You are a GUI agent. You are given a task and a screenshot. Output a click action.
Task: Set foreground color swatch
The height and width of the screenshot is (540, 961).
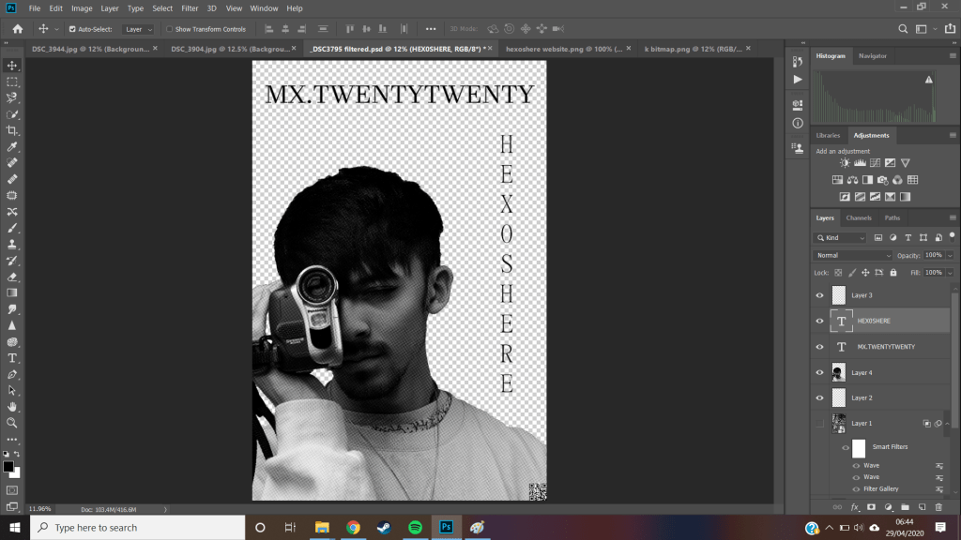click(x=8, y=466)
